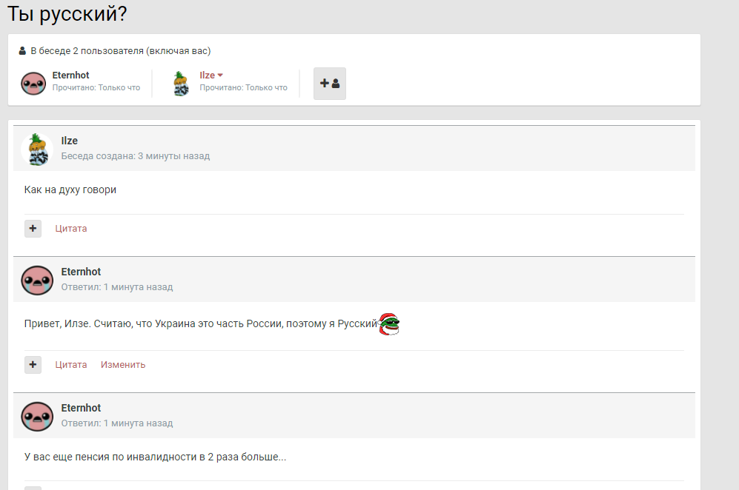This screenshot has height=490, width=739.
Task: Open the Eternhot author name in the third message
Action: (x=81, y=409)
